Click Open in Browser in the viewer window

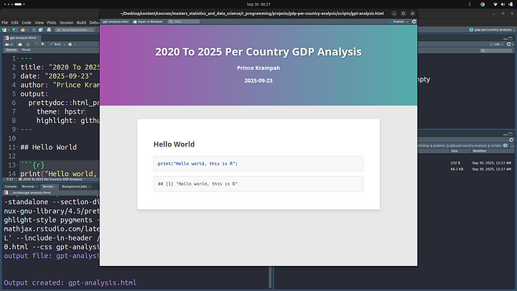coord(148,22)
